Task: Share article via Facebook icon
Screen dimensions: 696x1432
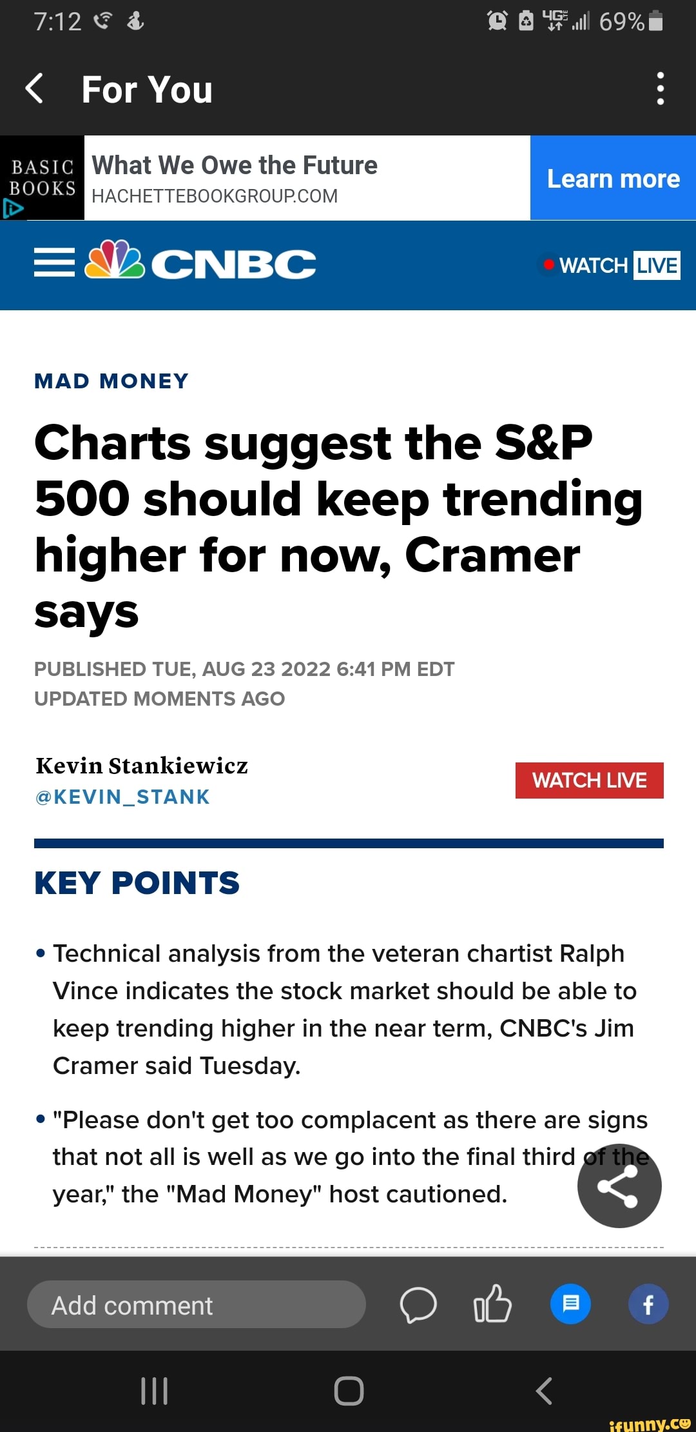Action: 648,1304
